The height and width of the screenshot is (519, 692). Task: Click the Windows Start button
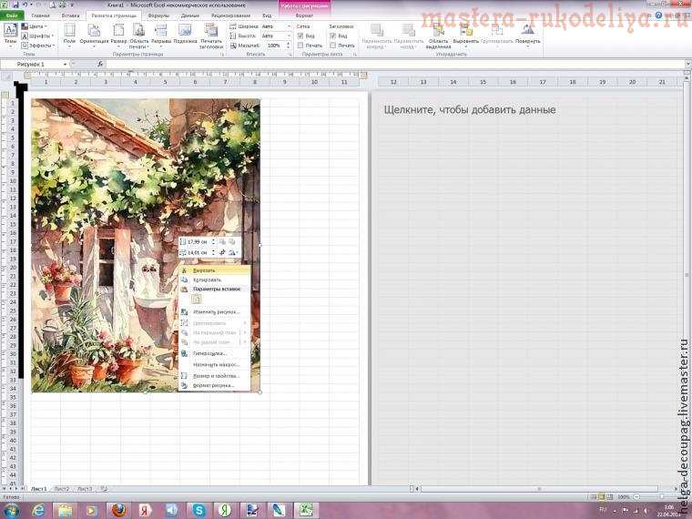(10, 510)
